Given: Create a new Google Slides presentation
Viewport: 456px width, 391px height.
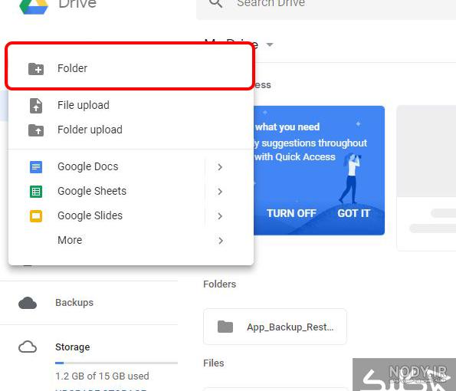Looking at the screenshot, I should click(90, 215).
